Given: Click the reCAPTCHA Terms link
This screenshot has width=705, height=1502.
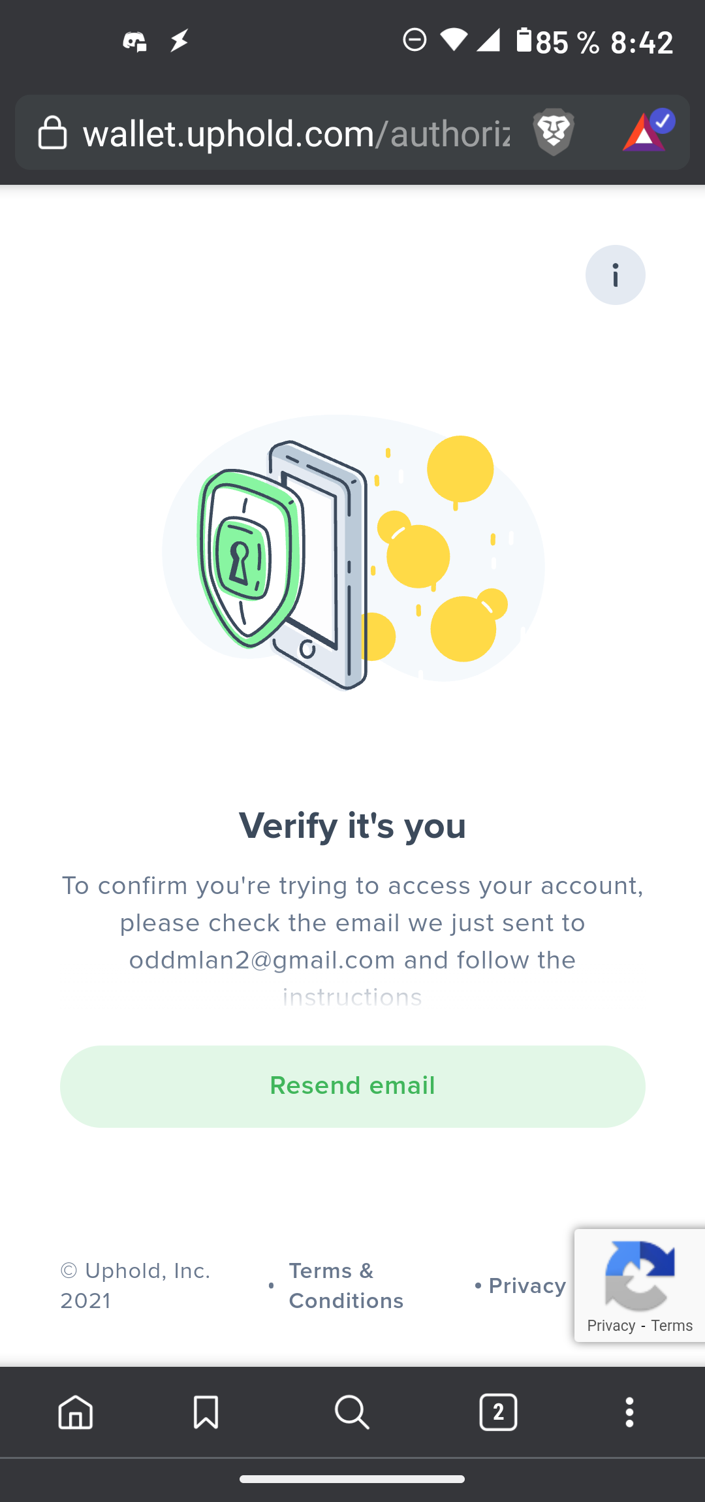Looking at the screenshot, I should point(672,1326).
